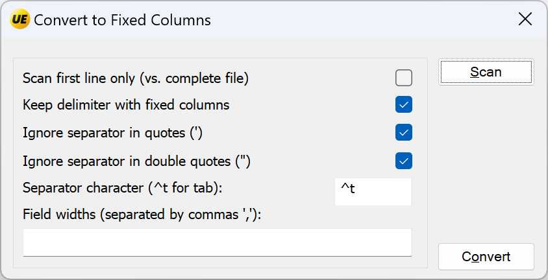
Task: Click the 'Ignore separator in double quotes' label text
Action: tap(136, 161)
